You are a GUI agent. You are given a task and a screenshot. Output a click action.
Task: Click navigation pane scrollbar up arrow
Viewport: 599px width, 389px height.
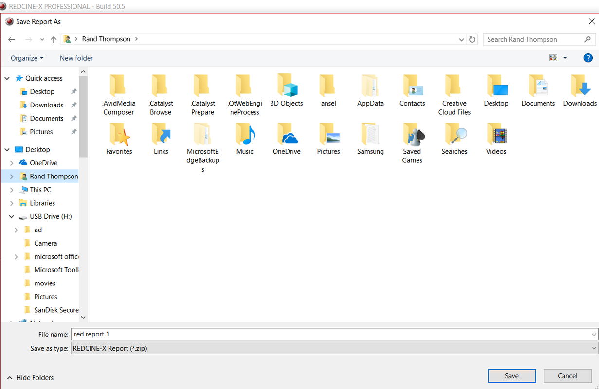tap(83, 71)
